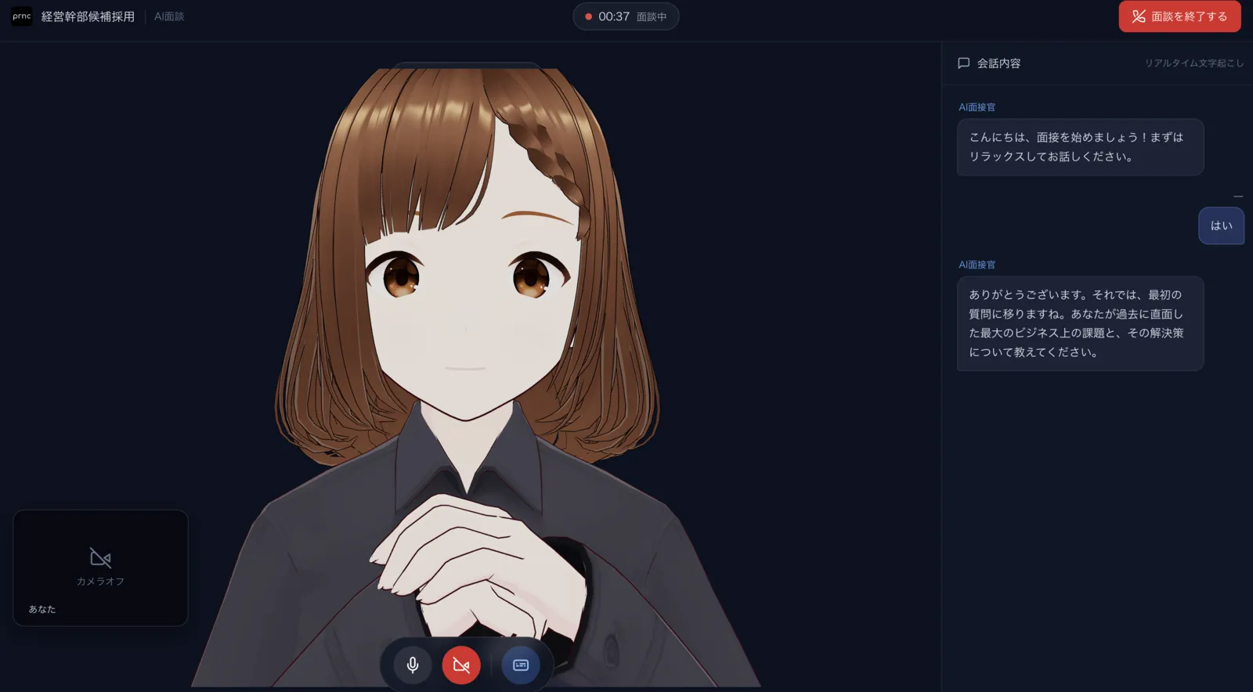Click the カメラオフ label
The width and height of the screenshot is (1253, 692).
coord(100,582)
